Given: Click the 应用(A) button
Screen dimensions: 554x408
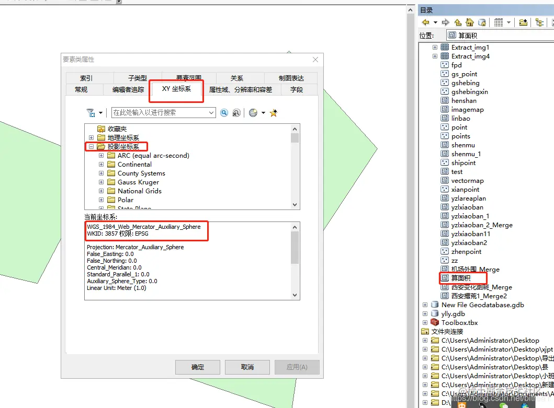Looking at the screenshot, I should coord(297,367).
